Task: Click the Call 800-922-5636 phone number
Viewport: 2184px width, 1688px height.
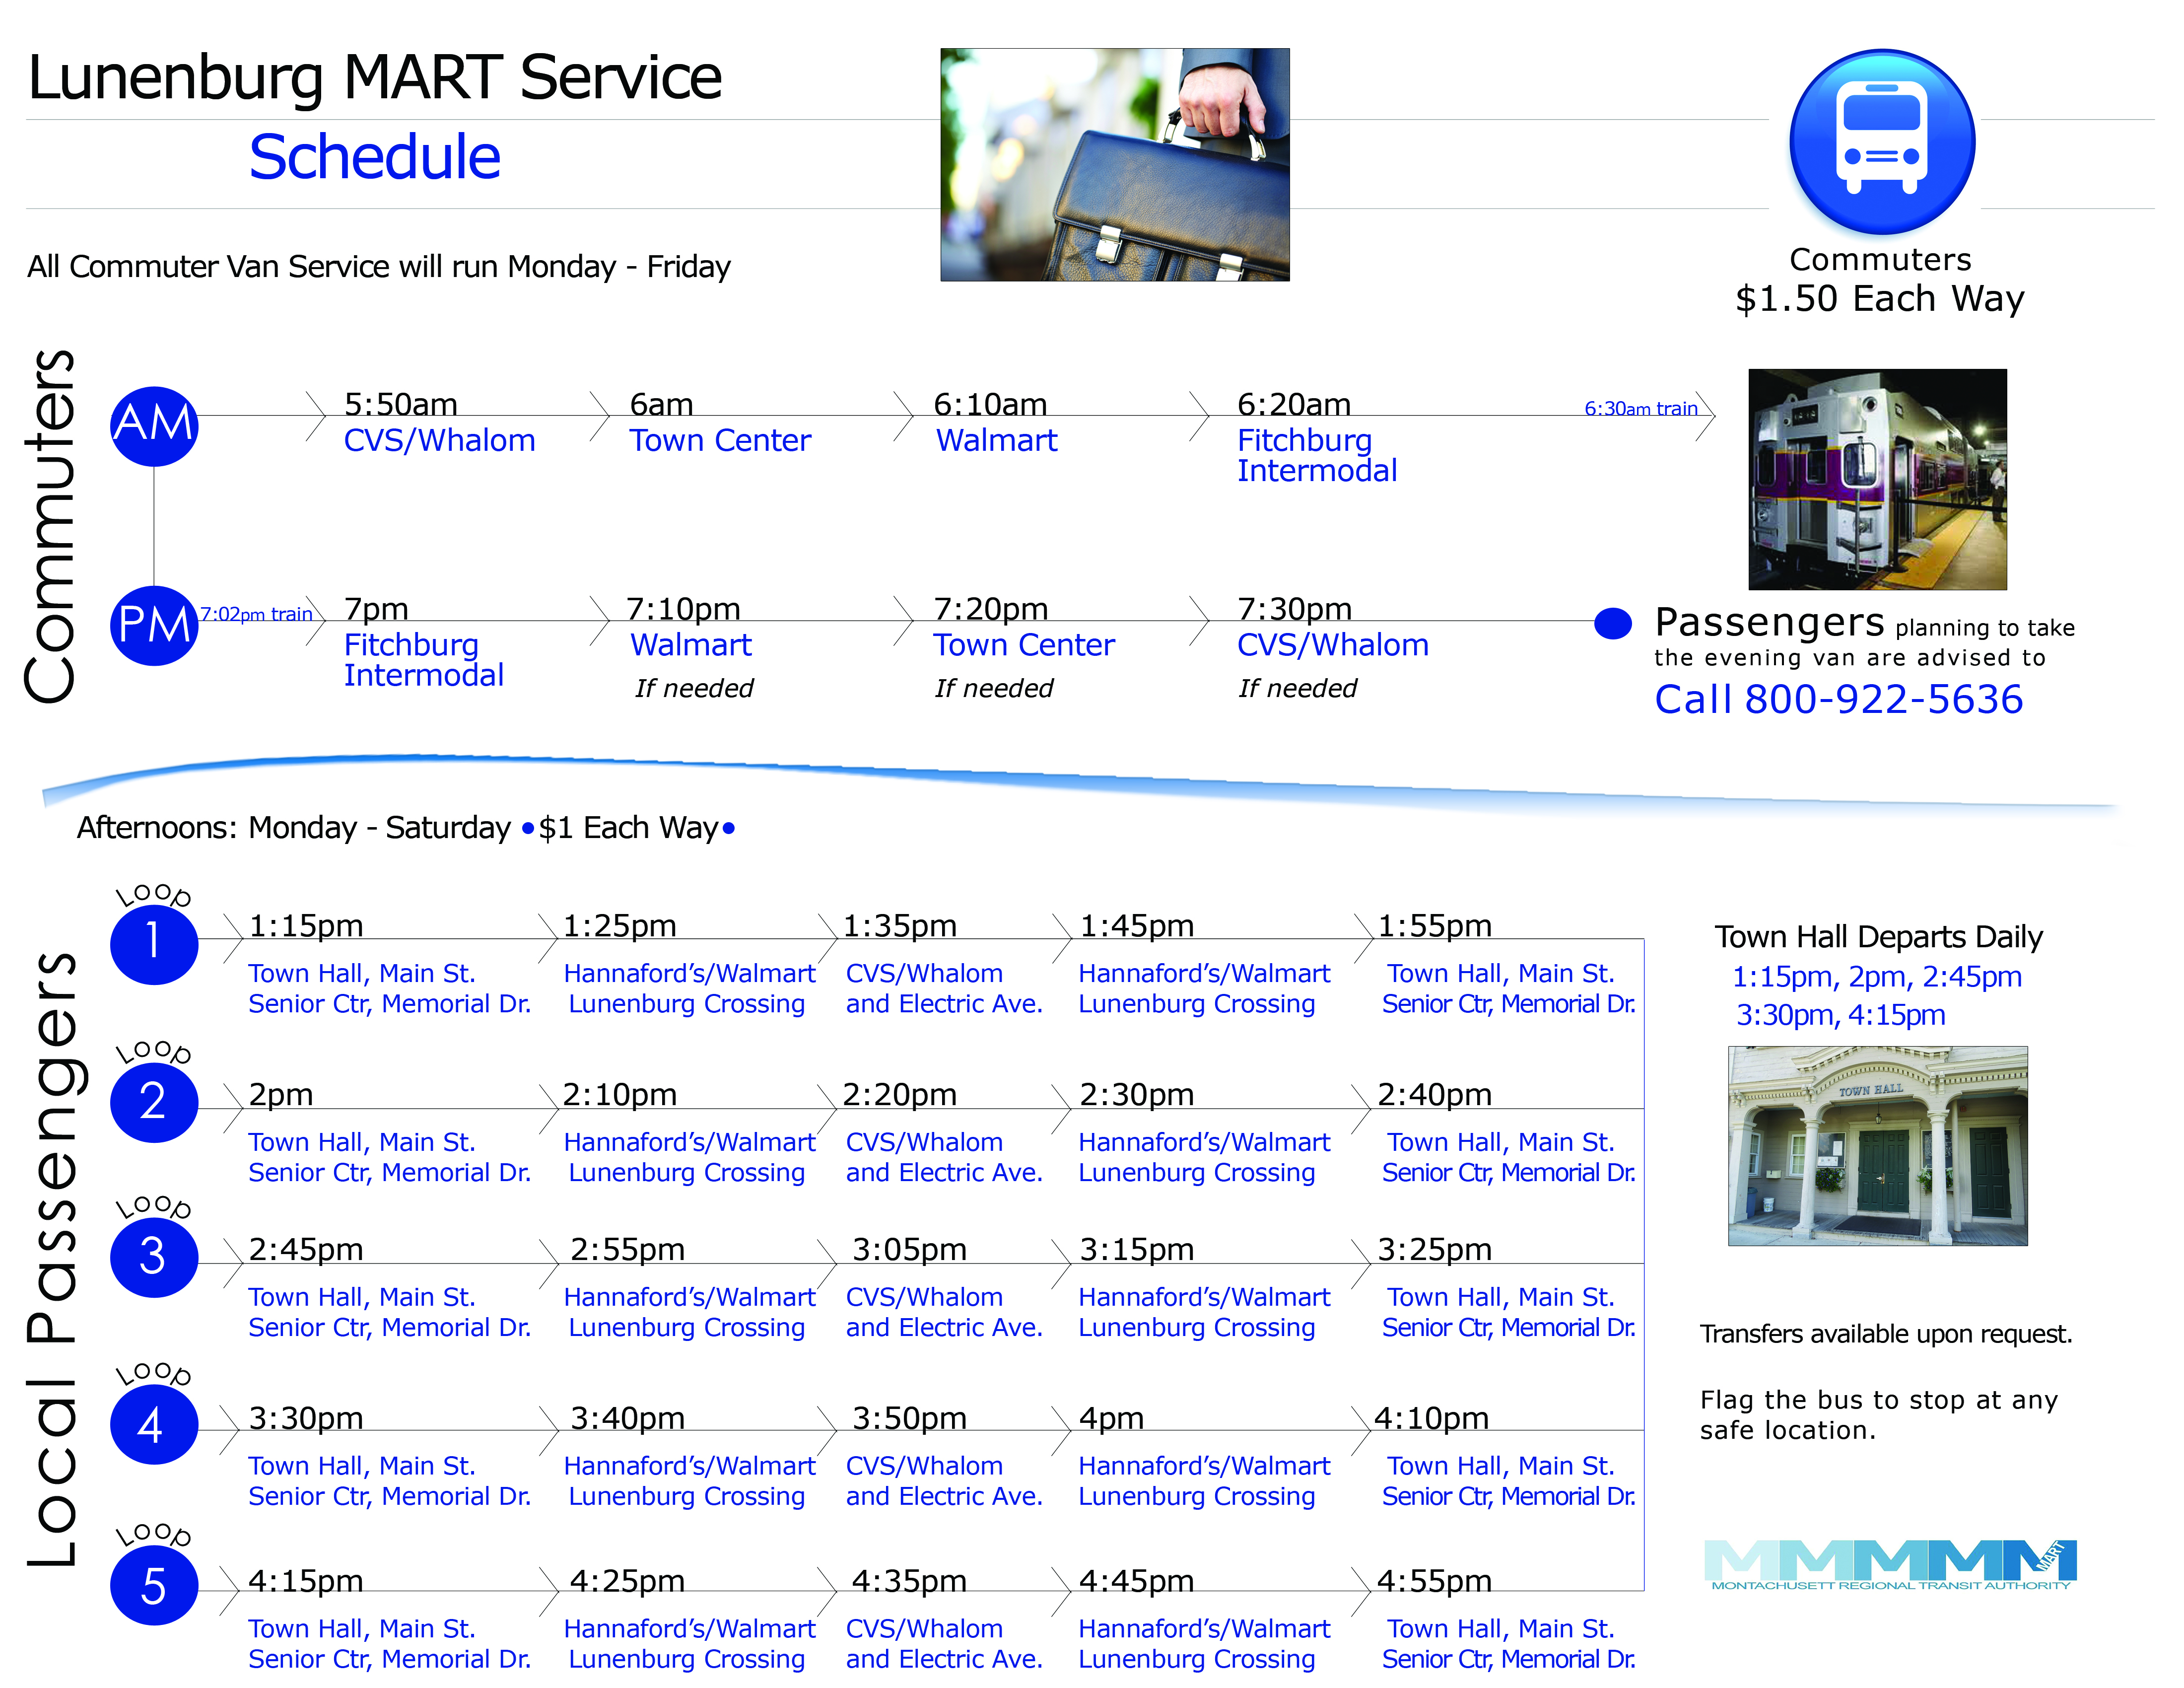Action: tap(1838, 699)
